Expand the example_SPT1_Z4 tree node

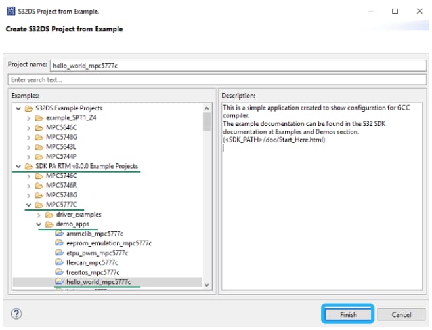click(x=28, y=117)
